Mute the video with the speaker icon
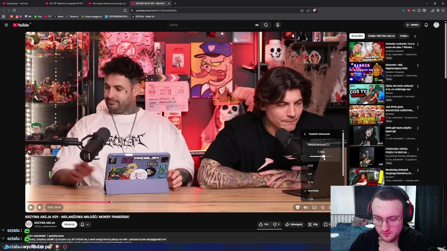The width and height of the screenshot is (447, 251). tap(40, 207)
